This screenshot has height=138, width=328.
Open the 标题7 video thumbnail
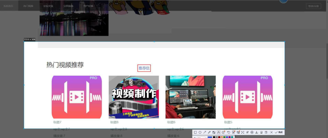tap(77, 97)
